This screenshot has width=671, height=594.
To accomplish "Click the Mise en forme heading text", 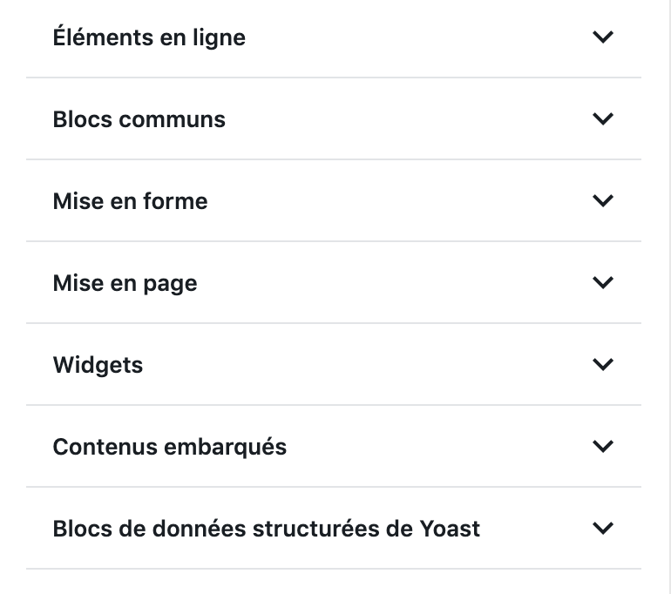I will click(x=130, y=201).
